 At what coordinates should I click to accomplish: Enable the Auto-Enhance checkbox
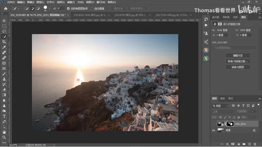[x=92, y=9]
